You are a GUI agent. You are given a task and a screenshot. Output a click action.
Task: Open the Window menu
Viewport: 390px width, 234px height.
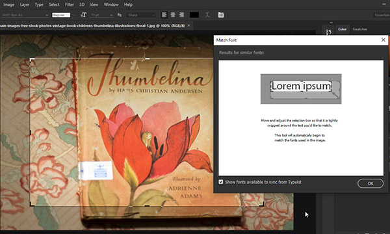click(111, 5)
